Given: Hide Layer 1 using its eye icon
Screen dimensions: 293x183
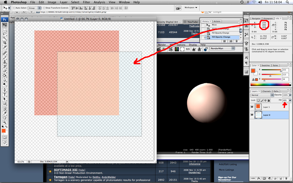Looking at the screenshot, I should 252,107.
